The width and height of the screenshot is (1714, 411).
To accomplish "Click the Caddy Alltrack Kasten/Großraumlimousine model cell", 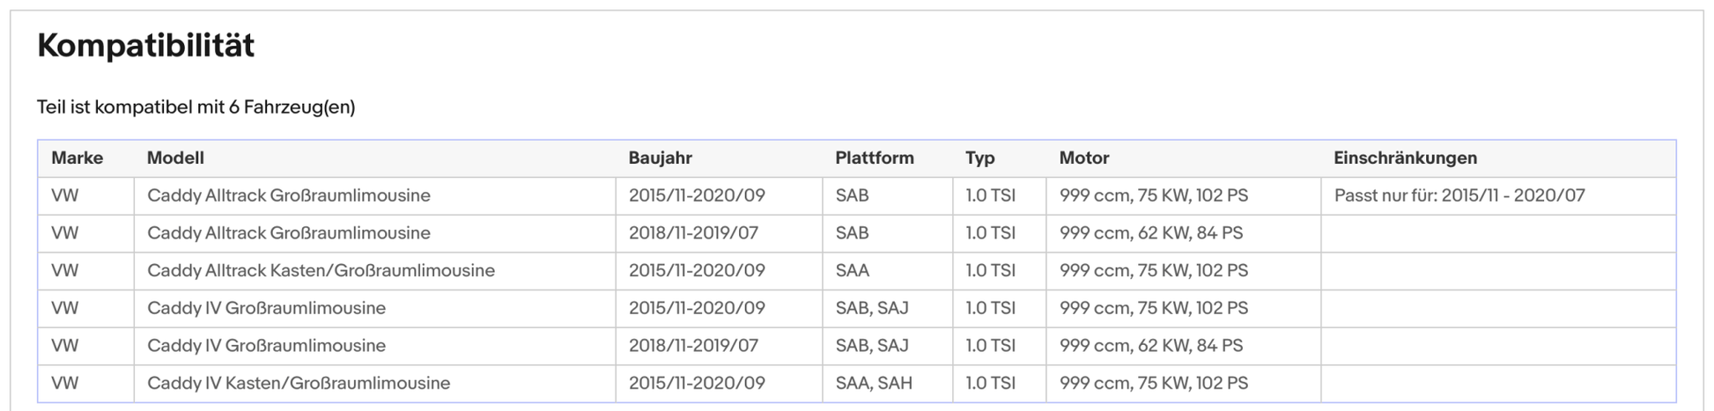I will coord(321,271).
